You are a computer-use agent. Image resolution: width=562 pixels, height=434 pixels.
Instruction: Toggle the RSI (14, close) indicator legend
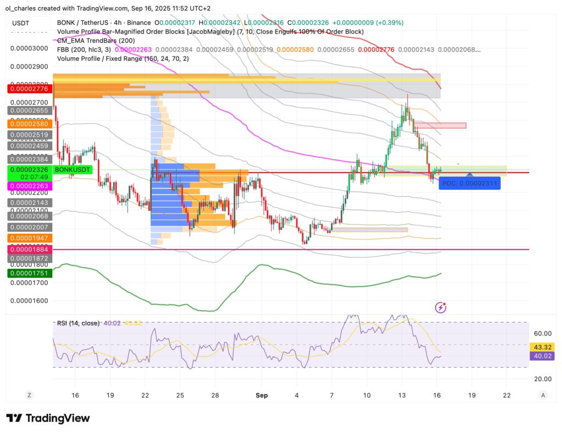point(77,323)
